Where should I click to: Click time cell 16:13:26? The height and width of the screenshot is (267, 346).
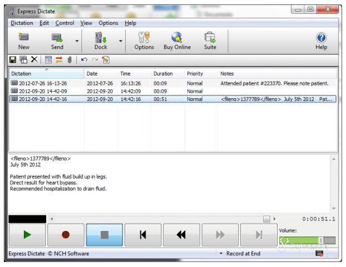(x=130, y=83)
